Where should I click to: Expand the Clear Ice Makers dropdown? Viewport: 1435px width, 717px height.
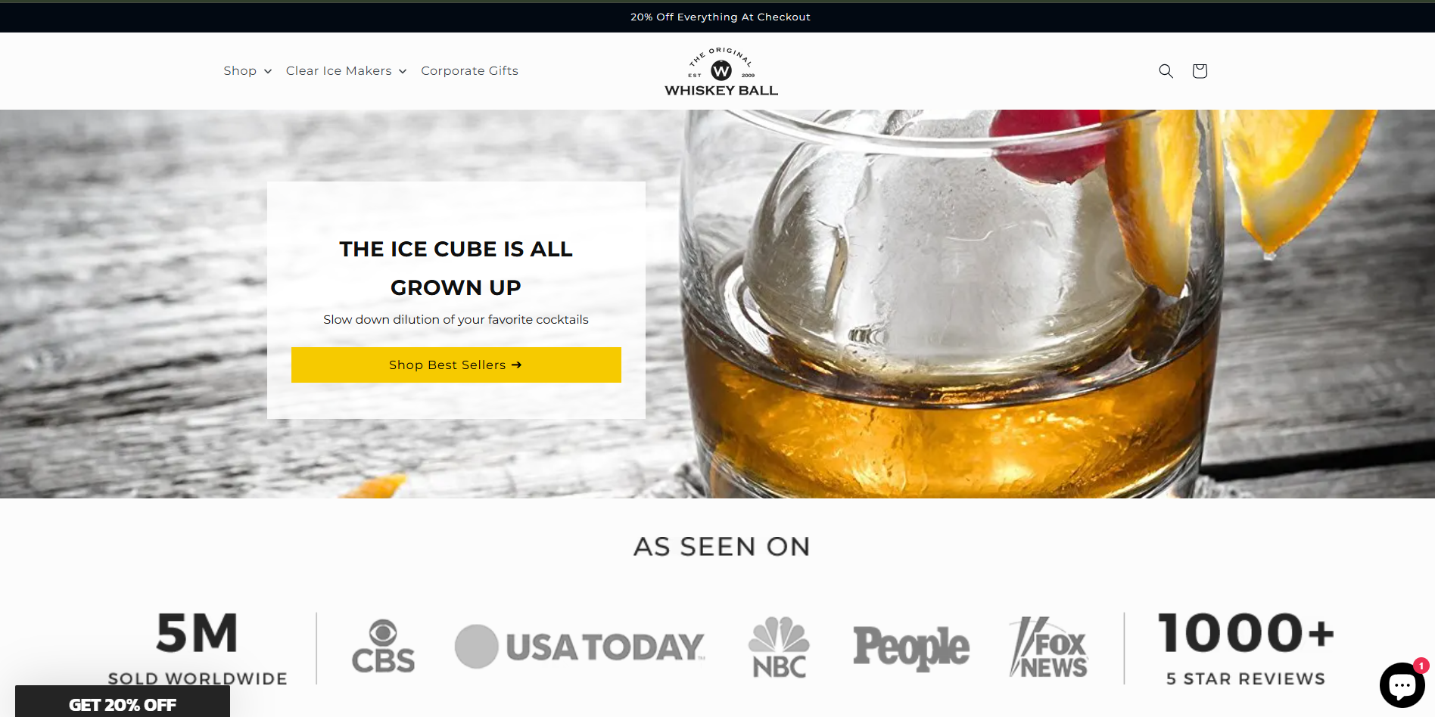coord(347,71)
